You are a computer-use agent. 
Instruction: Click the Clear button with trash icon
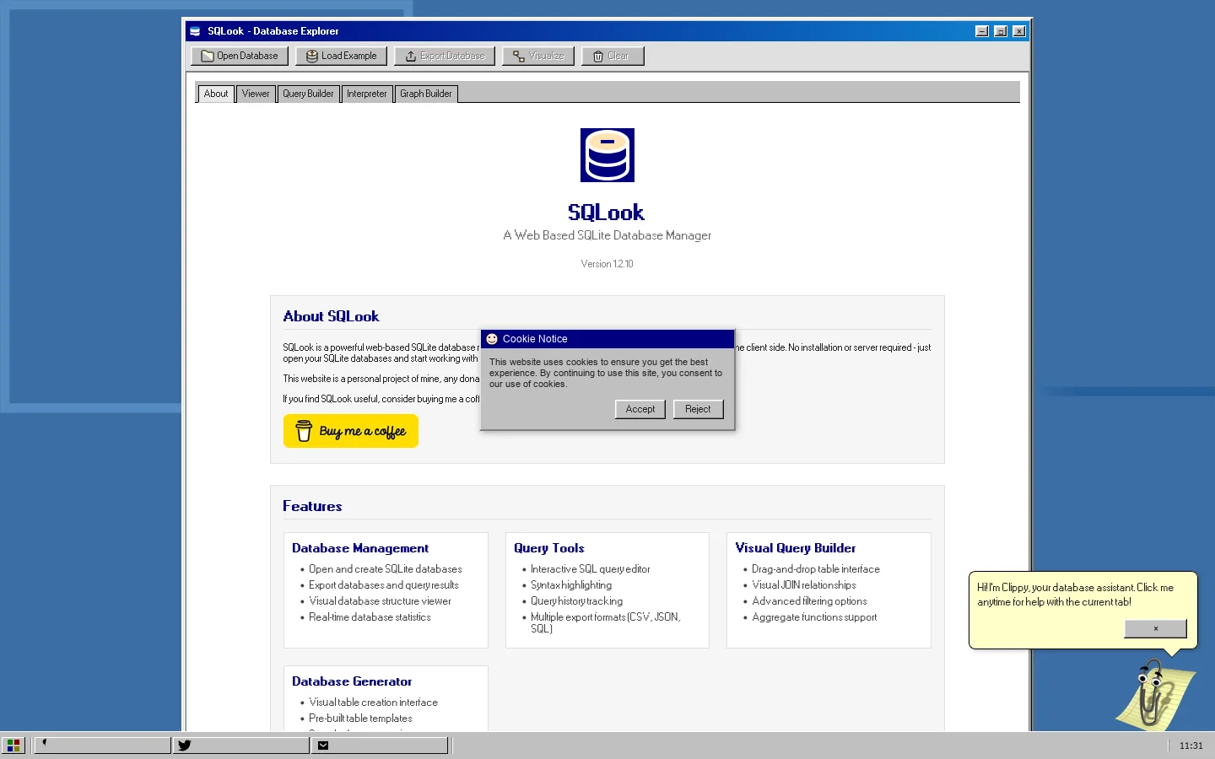click(613, 56)
